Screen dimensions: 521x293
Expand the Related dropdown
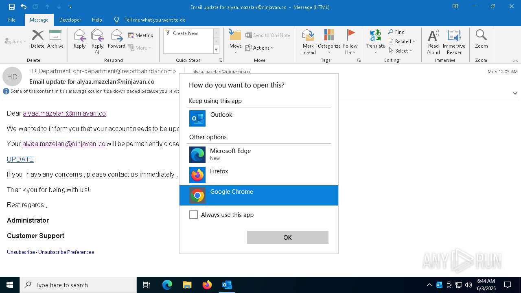click(x=402, y=41)
